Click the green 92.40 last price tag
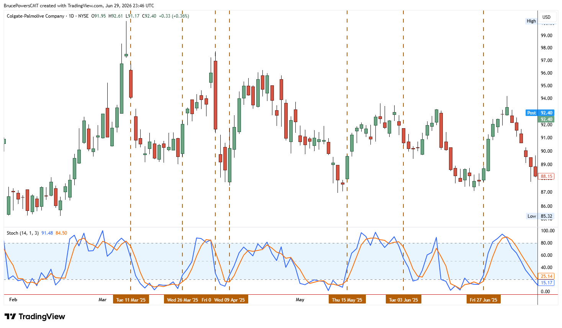Viewport: 562px width, 328px height. [546, 119]
